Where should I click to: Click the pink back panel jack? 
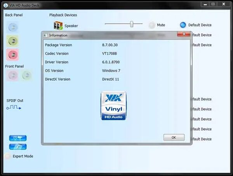[12, 55]
